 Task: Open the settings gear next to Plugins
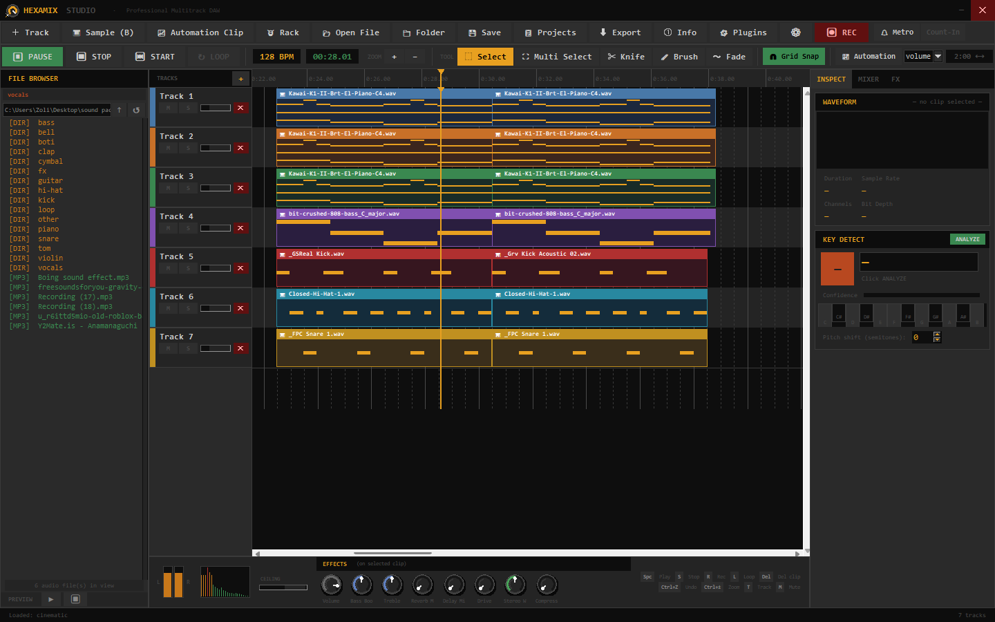pyautogui.click(x=796, y=32)
